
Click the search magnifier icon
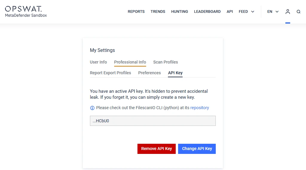click(299, 12)
